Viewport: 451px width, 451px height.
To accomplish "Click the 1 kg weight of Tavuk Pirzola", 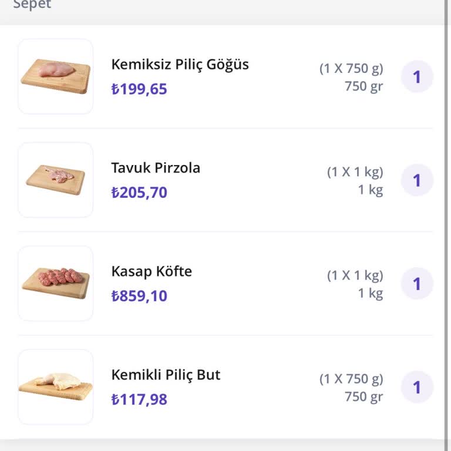I will tap(371, 190).
